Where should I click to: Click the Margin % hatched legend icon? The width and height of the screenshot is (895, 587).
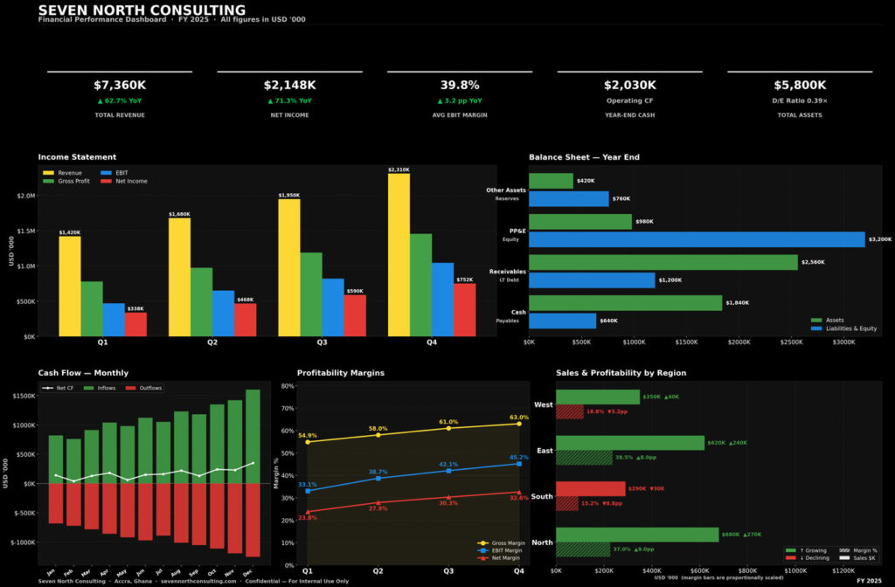click(844, 550)
